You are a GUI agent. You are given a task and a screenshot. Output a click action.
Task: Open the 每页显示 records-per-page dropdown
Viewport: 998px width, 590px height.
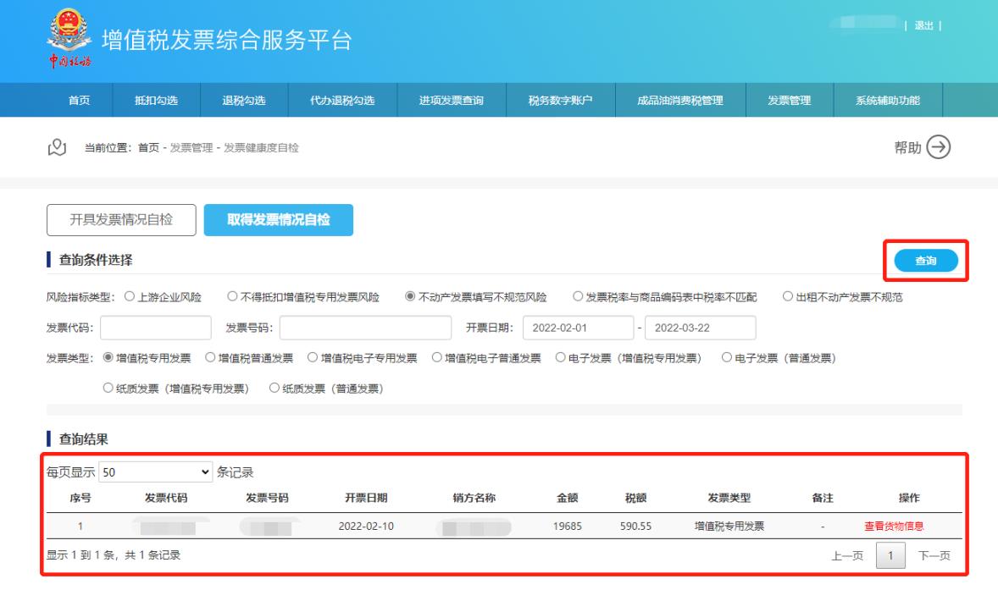pyautogui.click(x=156, y=472)
